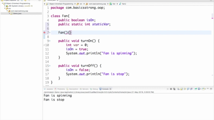Click the error marker on line 7

(x=44, y=33)
